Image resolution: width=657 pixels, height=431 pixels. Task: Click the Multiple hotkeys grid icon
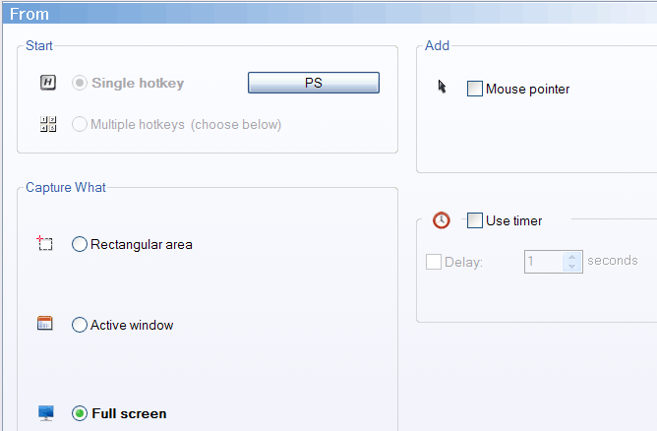[x=48, y=124]
